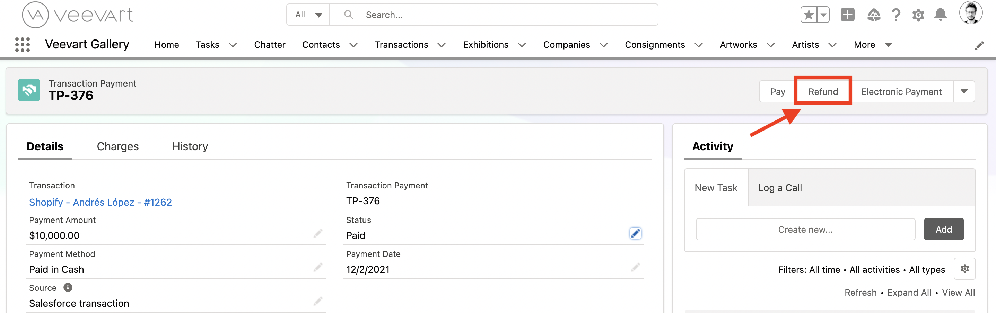Click the notifications bell icon
Viewport: 996px width, 313px height.
(x=941, y=14)
